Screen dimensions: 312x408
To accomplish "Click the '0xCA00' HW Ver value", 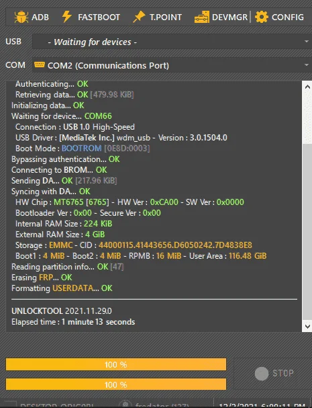I will point(164,202).
